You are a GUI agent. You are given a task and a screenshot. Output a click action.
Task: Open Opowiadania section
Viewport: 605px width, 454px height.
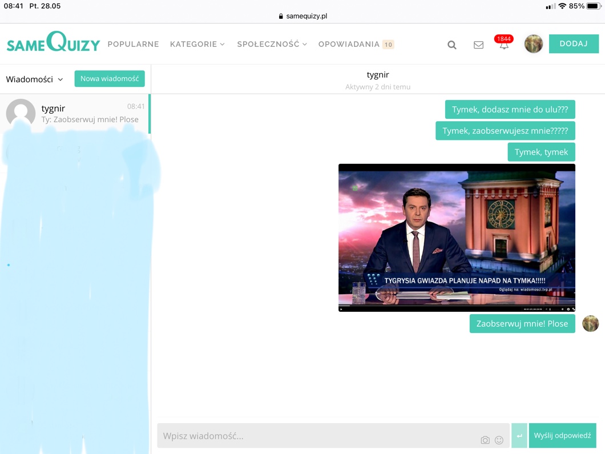point(349,44)
